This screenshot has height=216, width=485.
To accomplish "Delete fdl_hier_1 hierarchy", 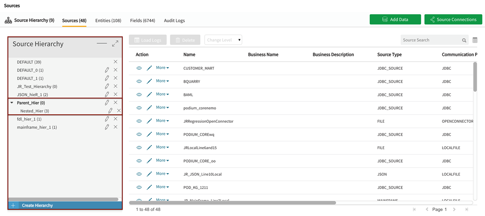I will click(x=115, y=119).
